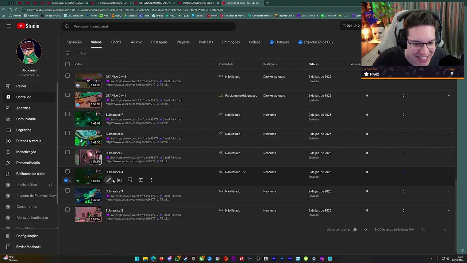Switch to the Playlists tab
The height and width of the screenshot is (263, 467).
[x=183, y=42]
